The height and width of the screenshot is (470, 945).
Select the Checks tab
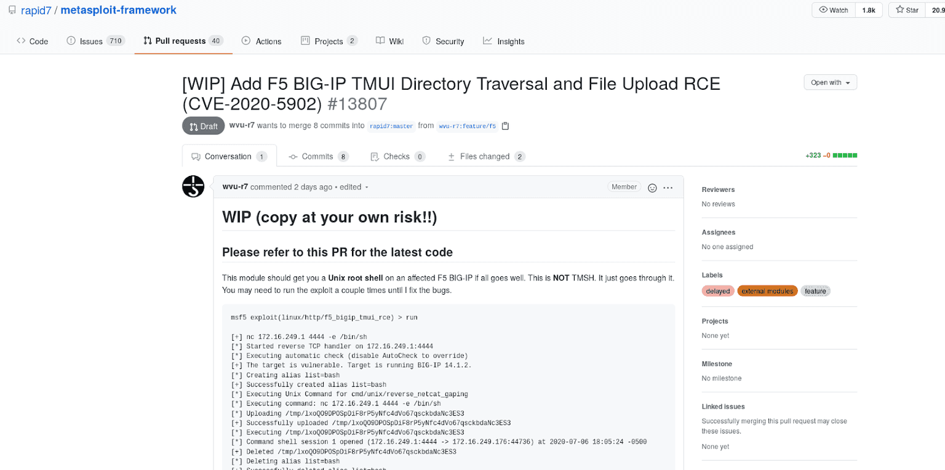pyautogui.click(x=397, y=156)
